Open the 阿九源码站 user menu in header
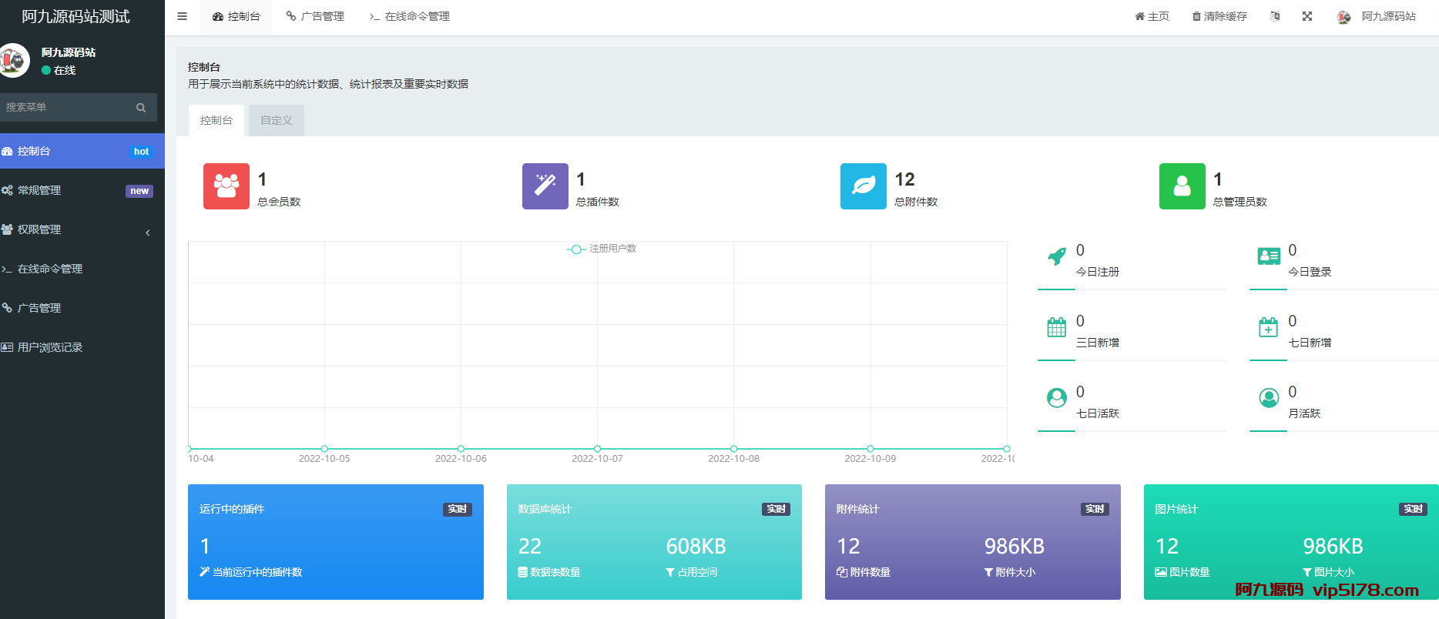 click(x=1377, y=16)
